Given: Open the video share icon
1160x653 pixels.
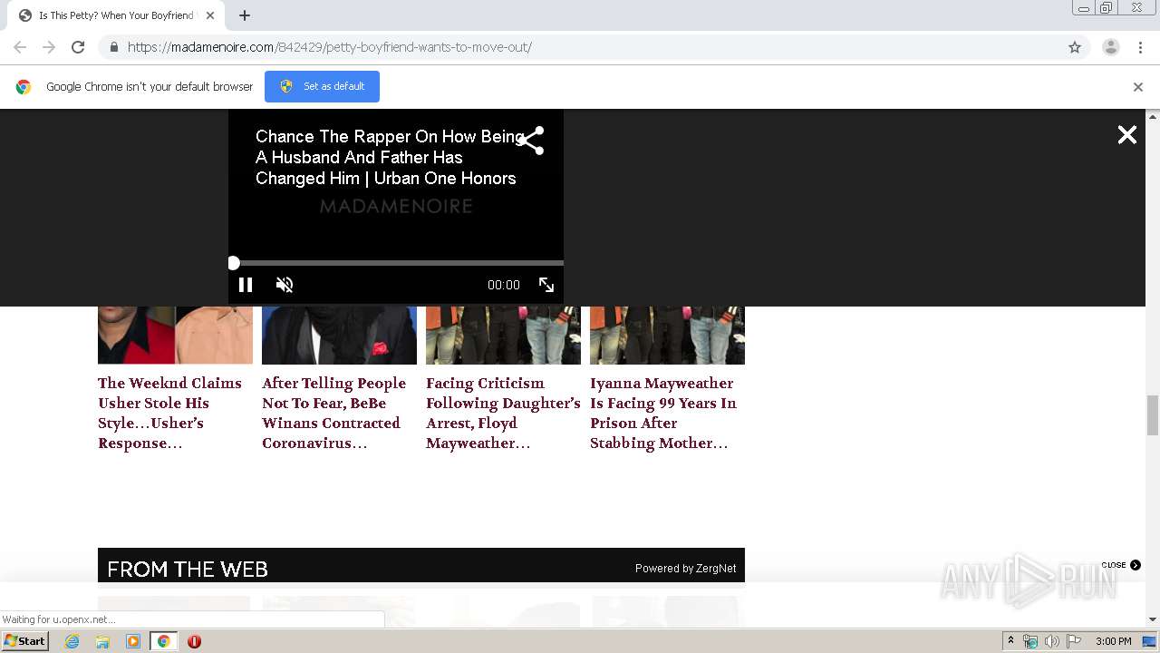Looking at the screenshot, I should pyautogui.click(x=530, y=141).
